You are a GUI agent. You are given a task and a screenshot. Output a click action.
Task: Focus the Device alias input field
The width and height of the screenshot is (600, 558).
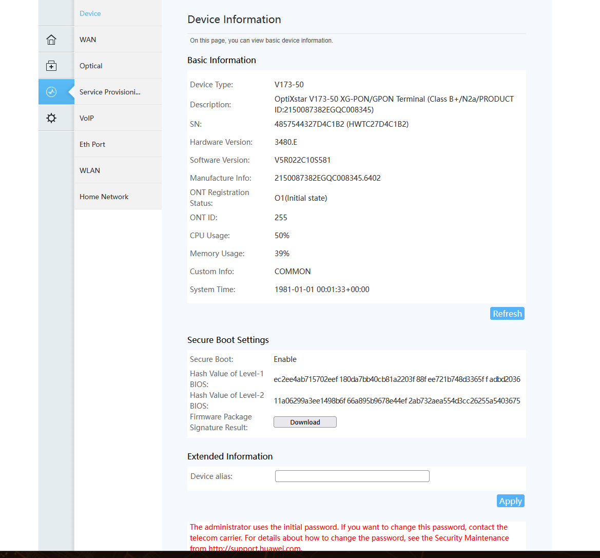click(352, 476)
